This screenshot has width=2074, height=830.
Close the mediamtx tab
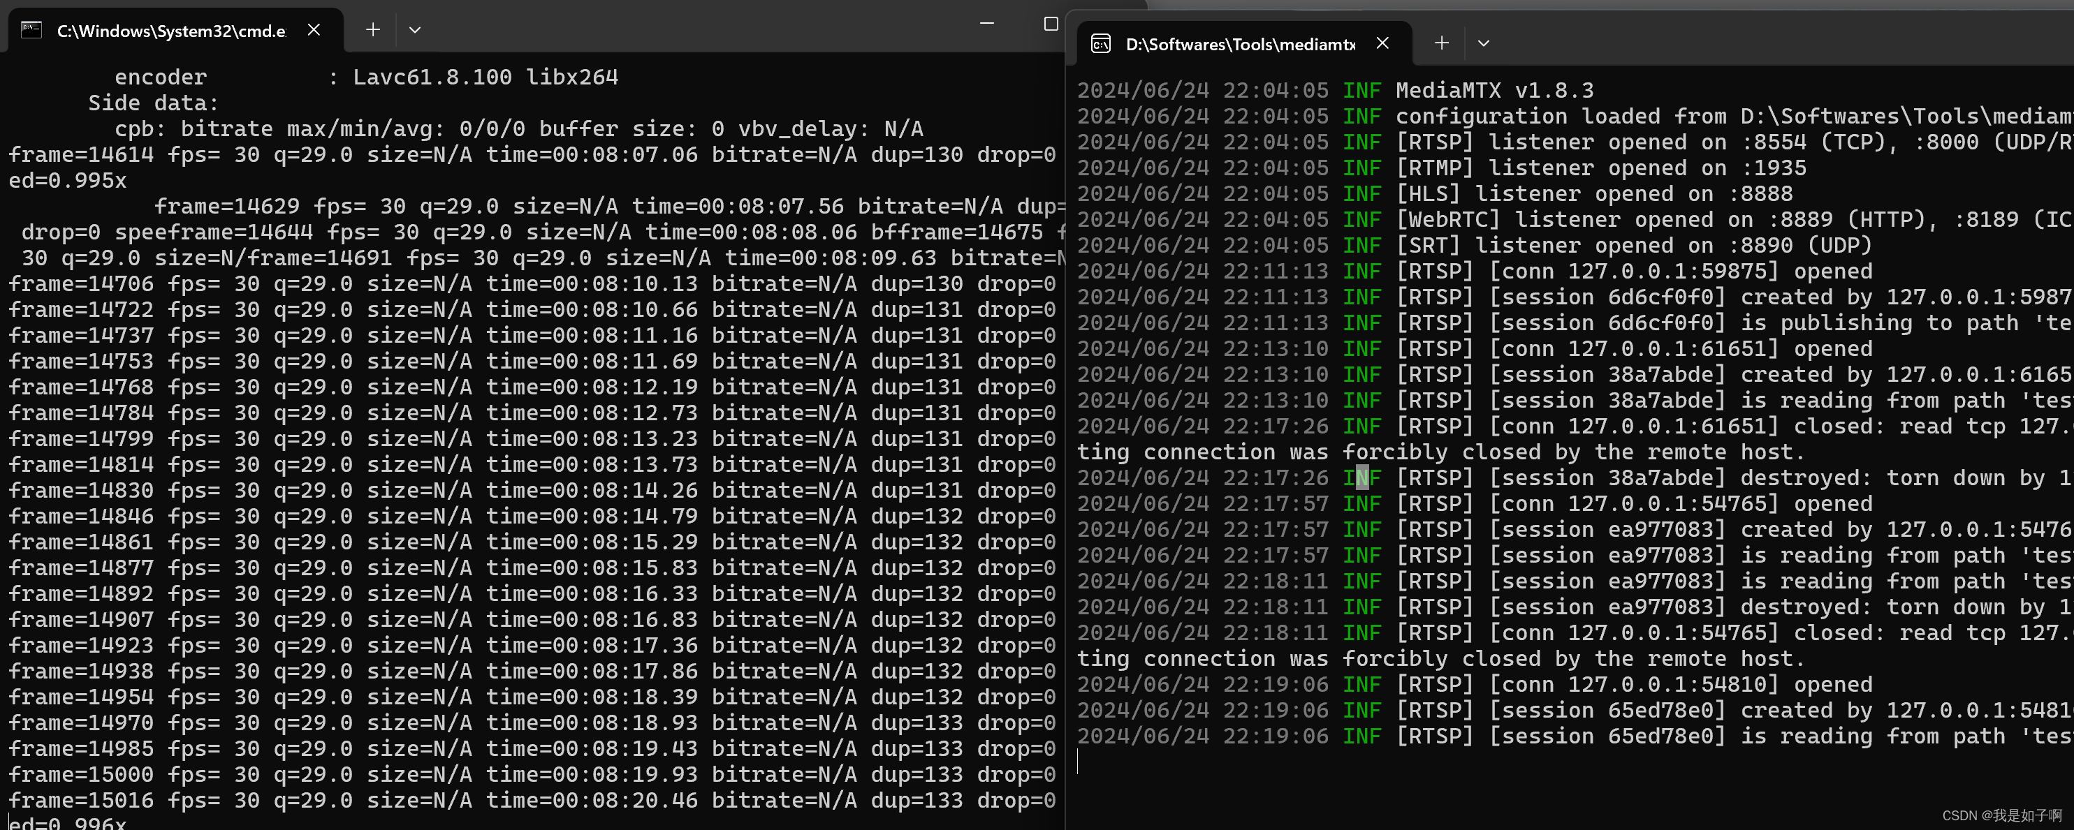pos(1382,43)
